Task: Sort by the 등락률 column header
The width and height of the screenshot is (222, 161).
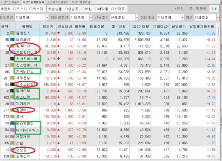Action: 80,26
